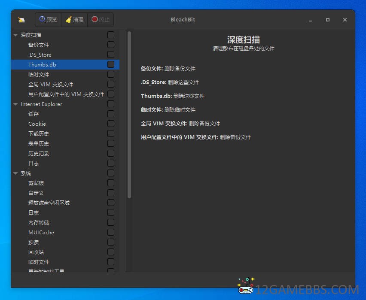Select the 备份文件 tree row
The height and width of the screenshot is (300, 366).
65,45
